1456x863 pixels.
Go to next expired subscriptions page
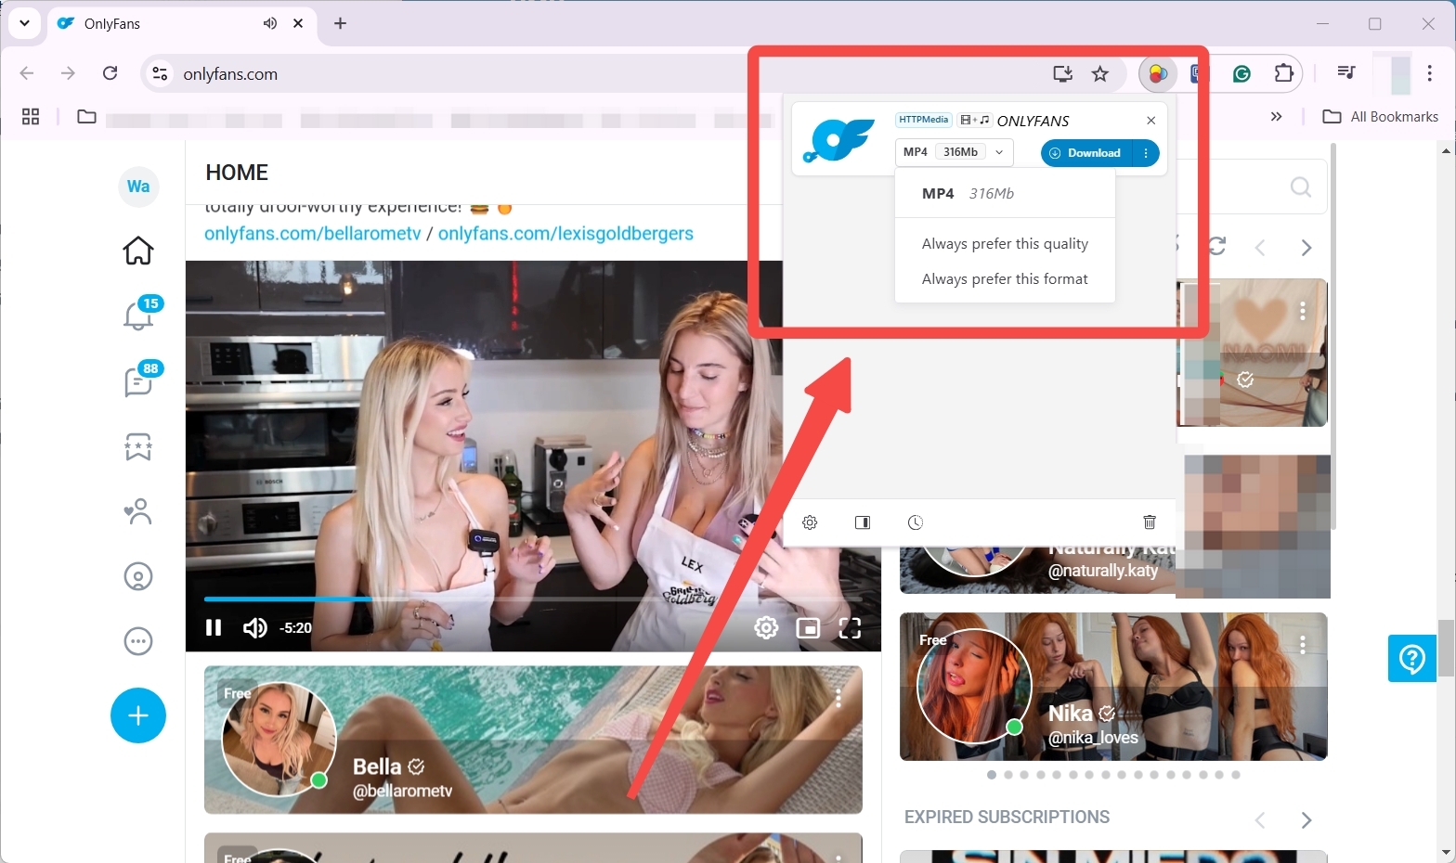click(x=1306, y=820)
